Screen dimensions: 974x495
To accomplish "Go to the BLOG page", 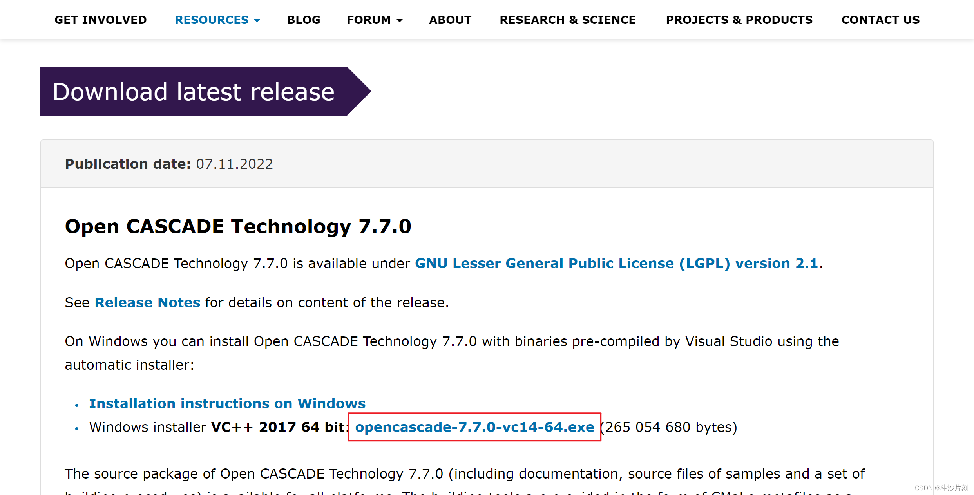I will (x=304, y=20).
